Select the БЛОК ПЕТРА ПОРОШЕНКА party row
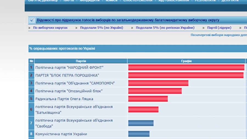 tap(67, 75)
